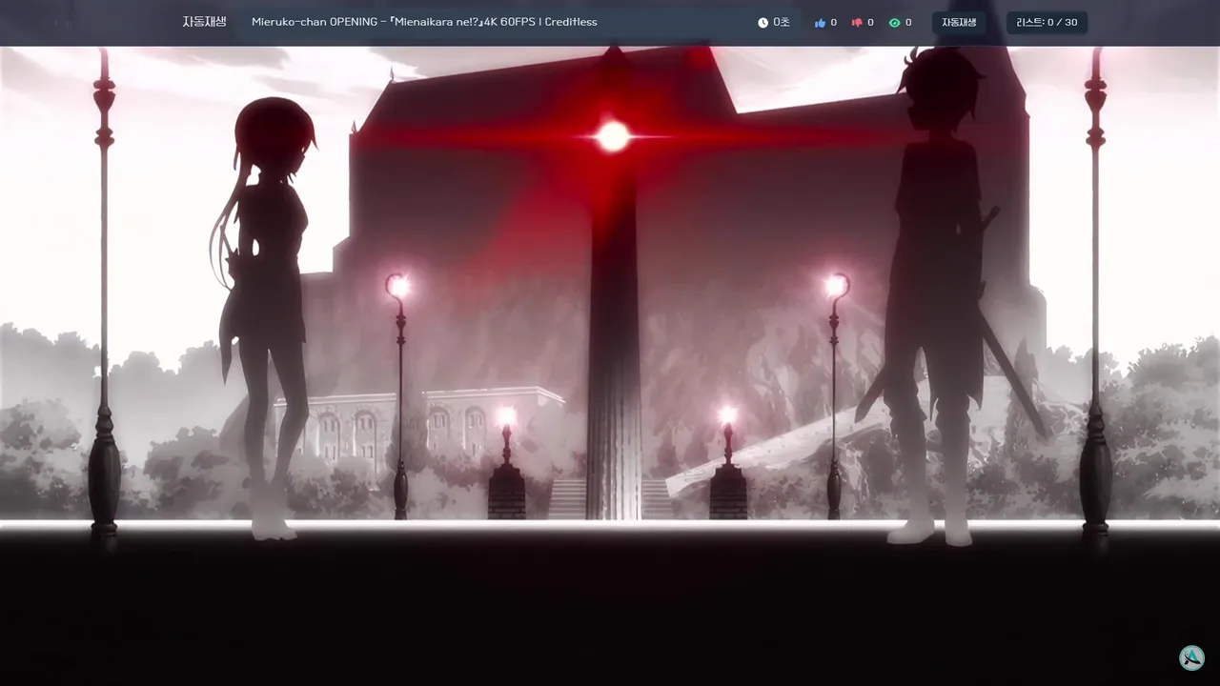
Task: Click the Mieruko-chan OPENING video title
Action: point(424,22)
